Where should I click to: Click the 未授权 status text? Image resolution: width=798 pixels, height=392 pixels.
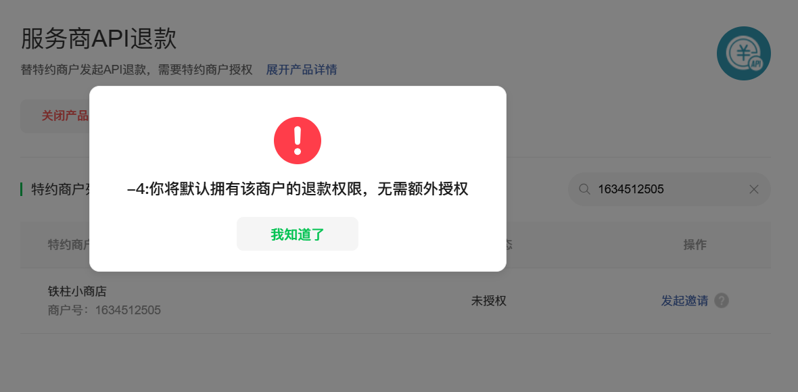coord(488,301)
